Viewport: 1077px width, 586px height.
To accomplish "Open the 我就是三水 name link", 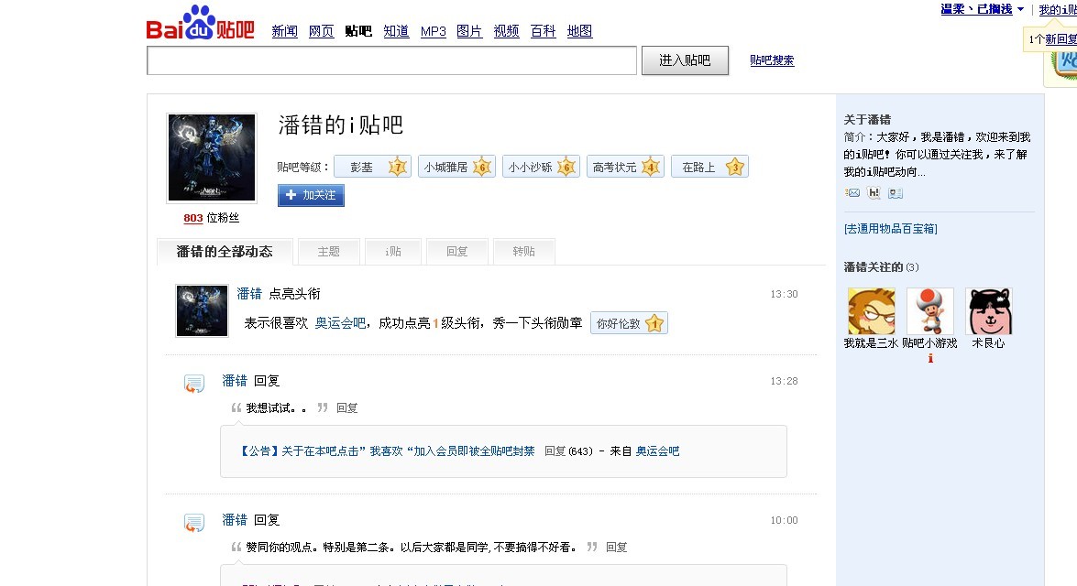I will point(871,343).
